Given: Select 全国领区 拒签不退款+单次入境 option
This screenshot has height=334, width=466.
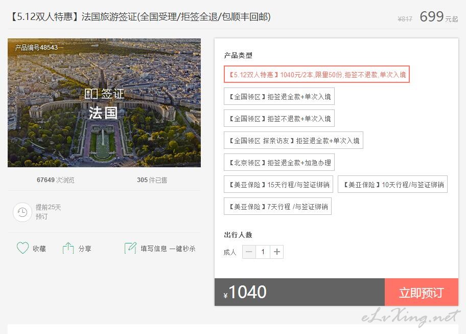Looking at the screenshot, I should pyautogui.click(x=279, y=118).
